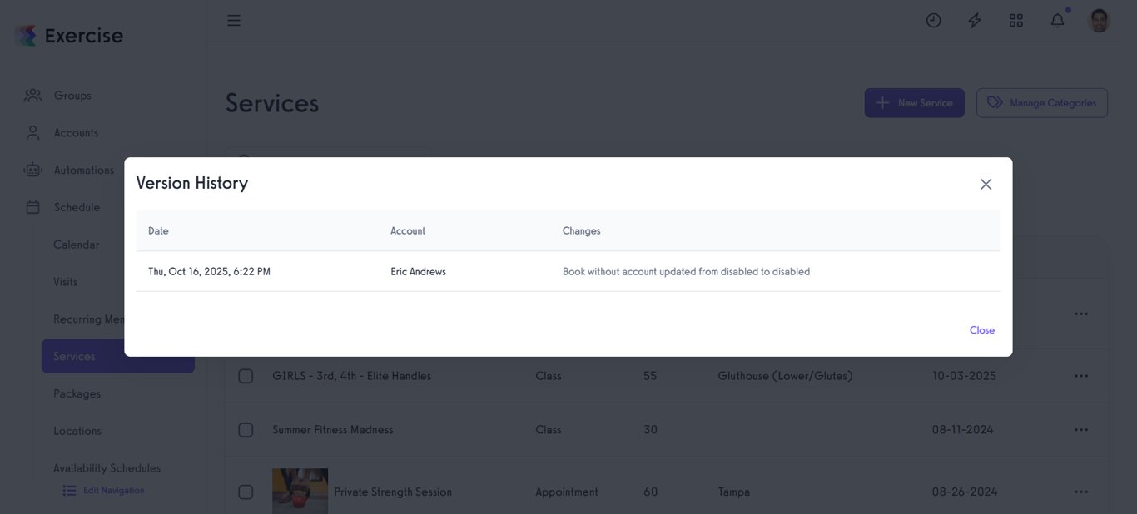1137x514 pixels.
Task: Tick the Summer Fitness Madness checkbox
Action: coord(246,429)
